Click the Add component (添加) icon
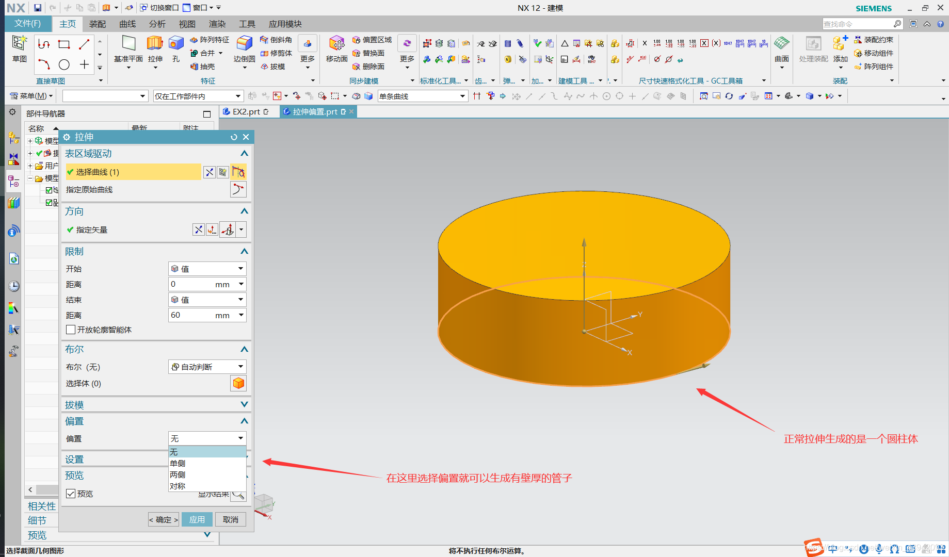 click(840, 50)
